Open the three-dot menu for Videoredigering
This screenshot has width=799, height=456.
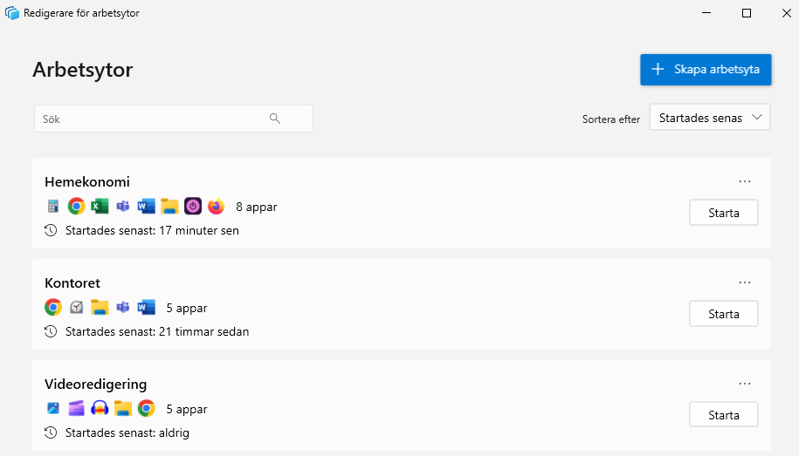(x=745, y=384)
